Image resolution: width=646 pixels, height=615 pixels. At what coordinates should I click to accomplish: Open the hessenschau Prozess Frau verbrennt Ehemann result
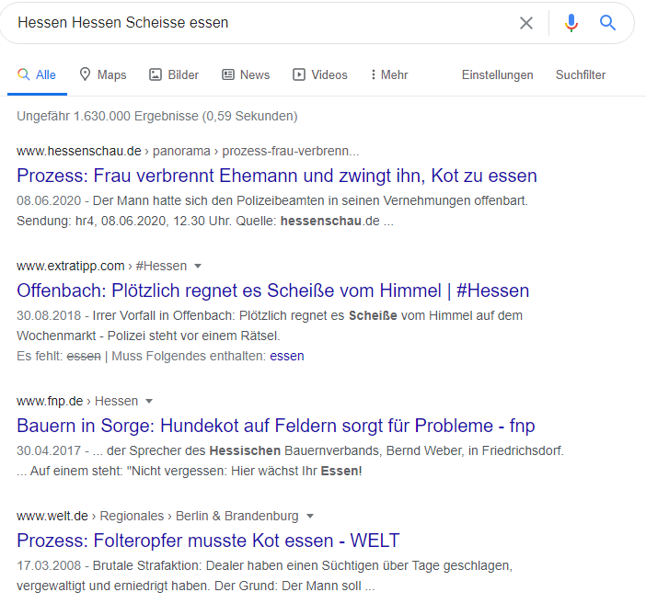coord(277,176)
